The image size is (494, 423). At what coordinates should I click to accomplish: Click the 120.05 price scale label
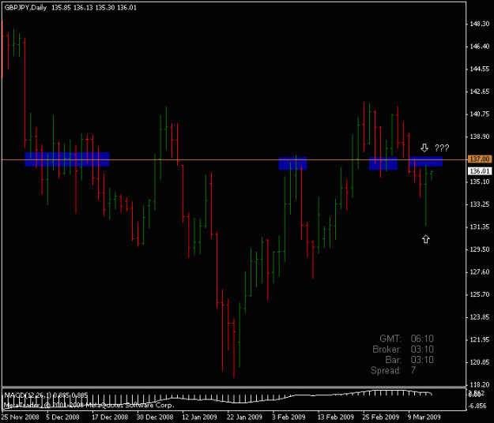pos(480,362)
